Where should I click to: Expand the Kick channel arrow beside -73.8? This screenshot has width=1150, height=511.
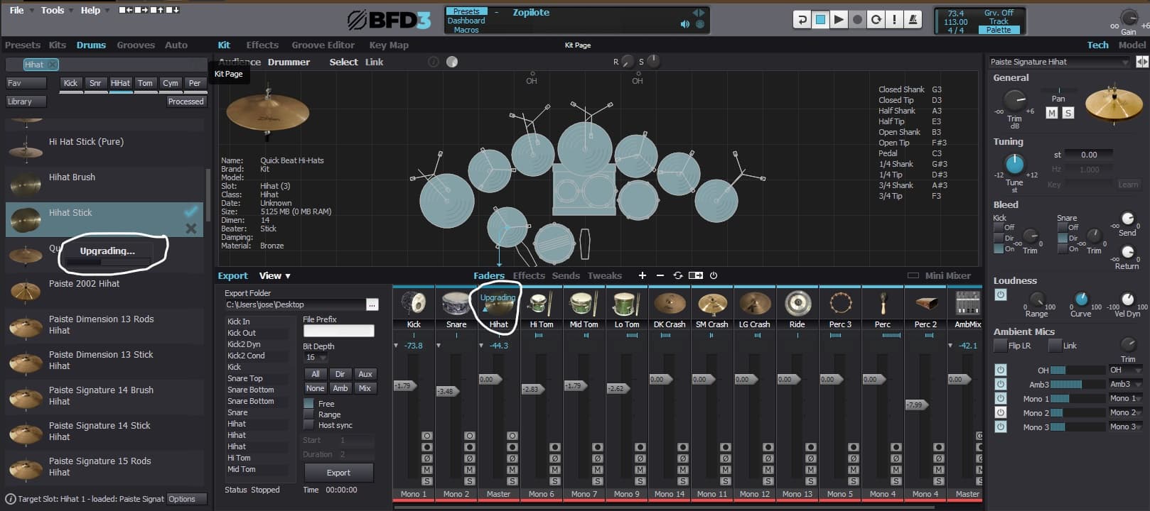click(396, 346)
